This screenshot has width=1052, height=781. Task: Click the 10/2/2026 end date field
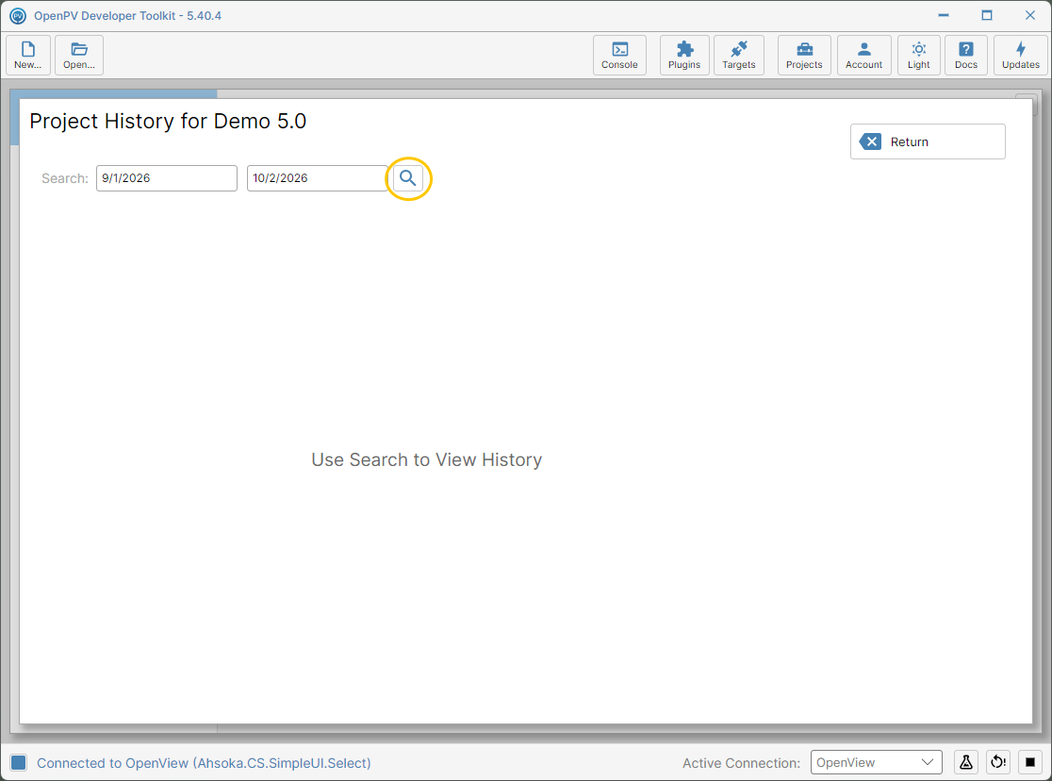[x=318, y=178]
